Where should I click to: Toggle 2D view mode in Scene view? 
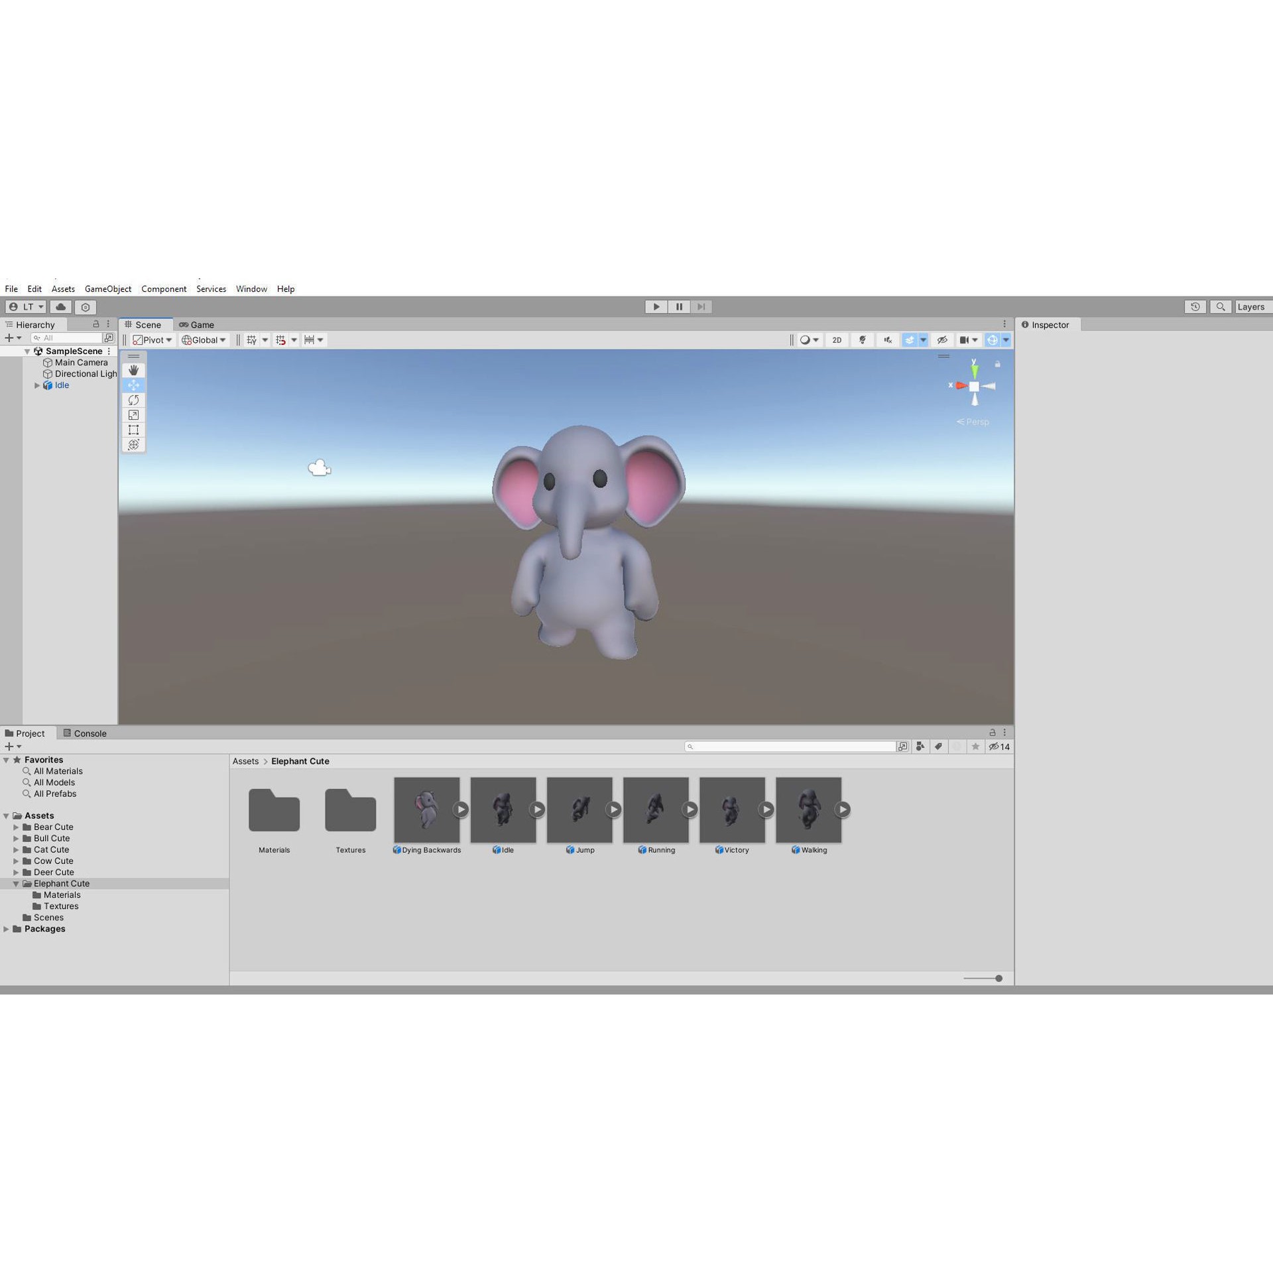[836, 339]
